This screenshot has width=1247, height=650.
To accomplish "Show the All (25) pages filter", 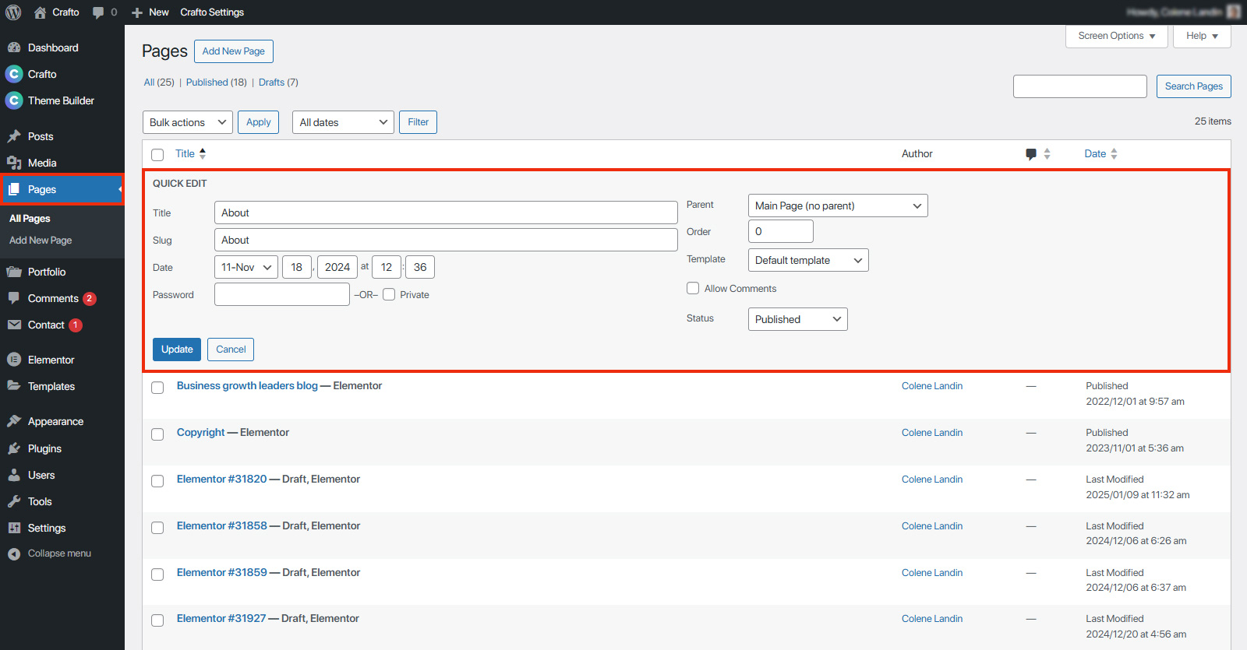I will point(159,83).
